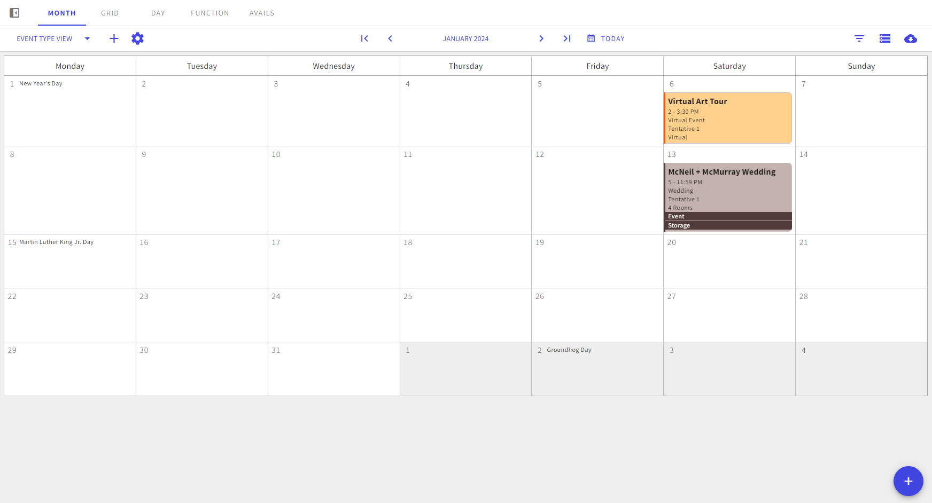The width and height of the screenshot is (932, 503).
Task: Go to previous month arrow
Action: point(390,38)
